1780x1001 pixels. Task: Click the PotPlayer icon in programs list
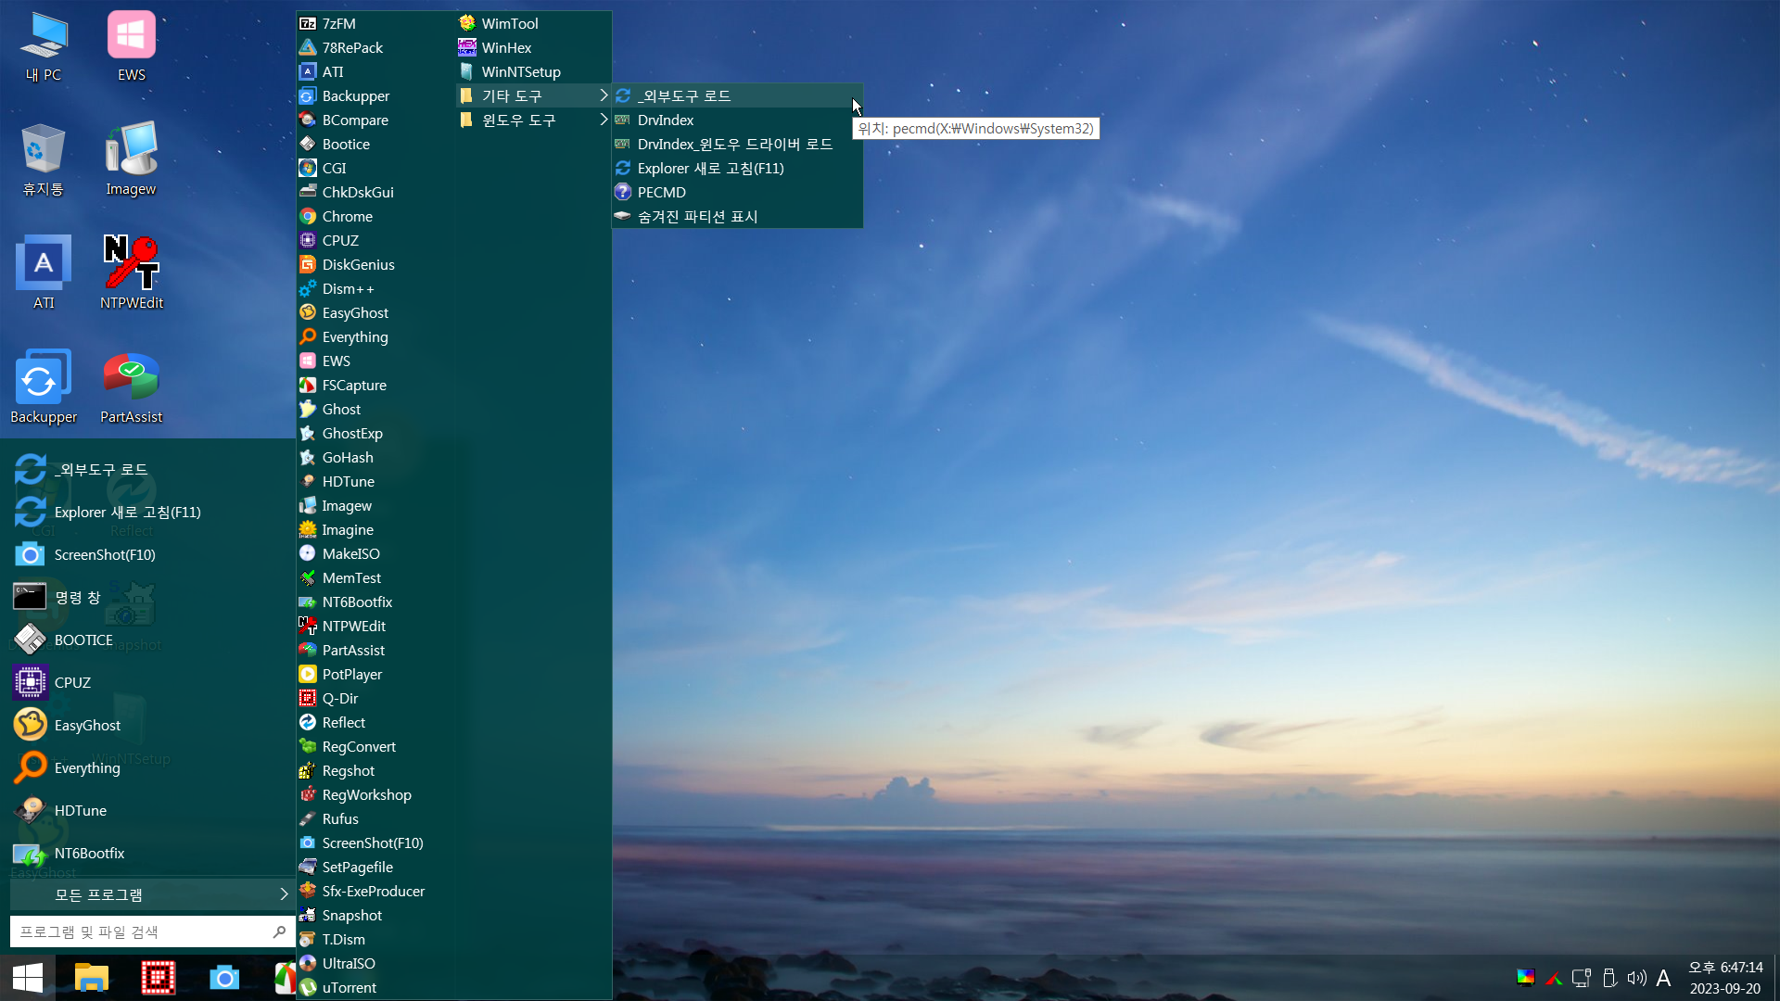pyautogui.click(x=308, y=674)
